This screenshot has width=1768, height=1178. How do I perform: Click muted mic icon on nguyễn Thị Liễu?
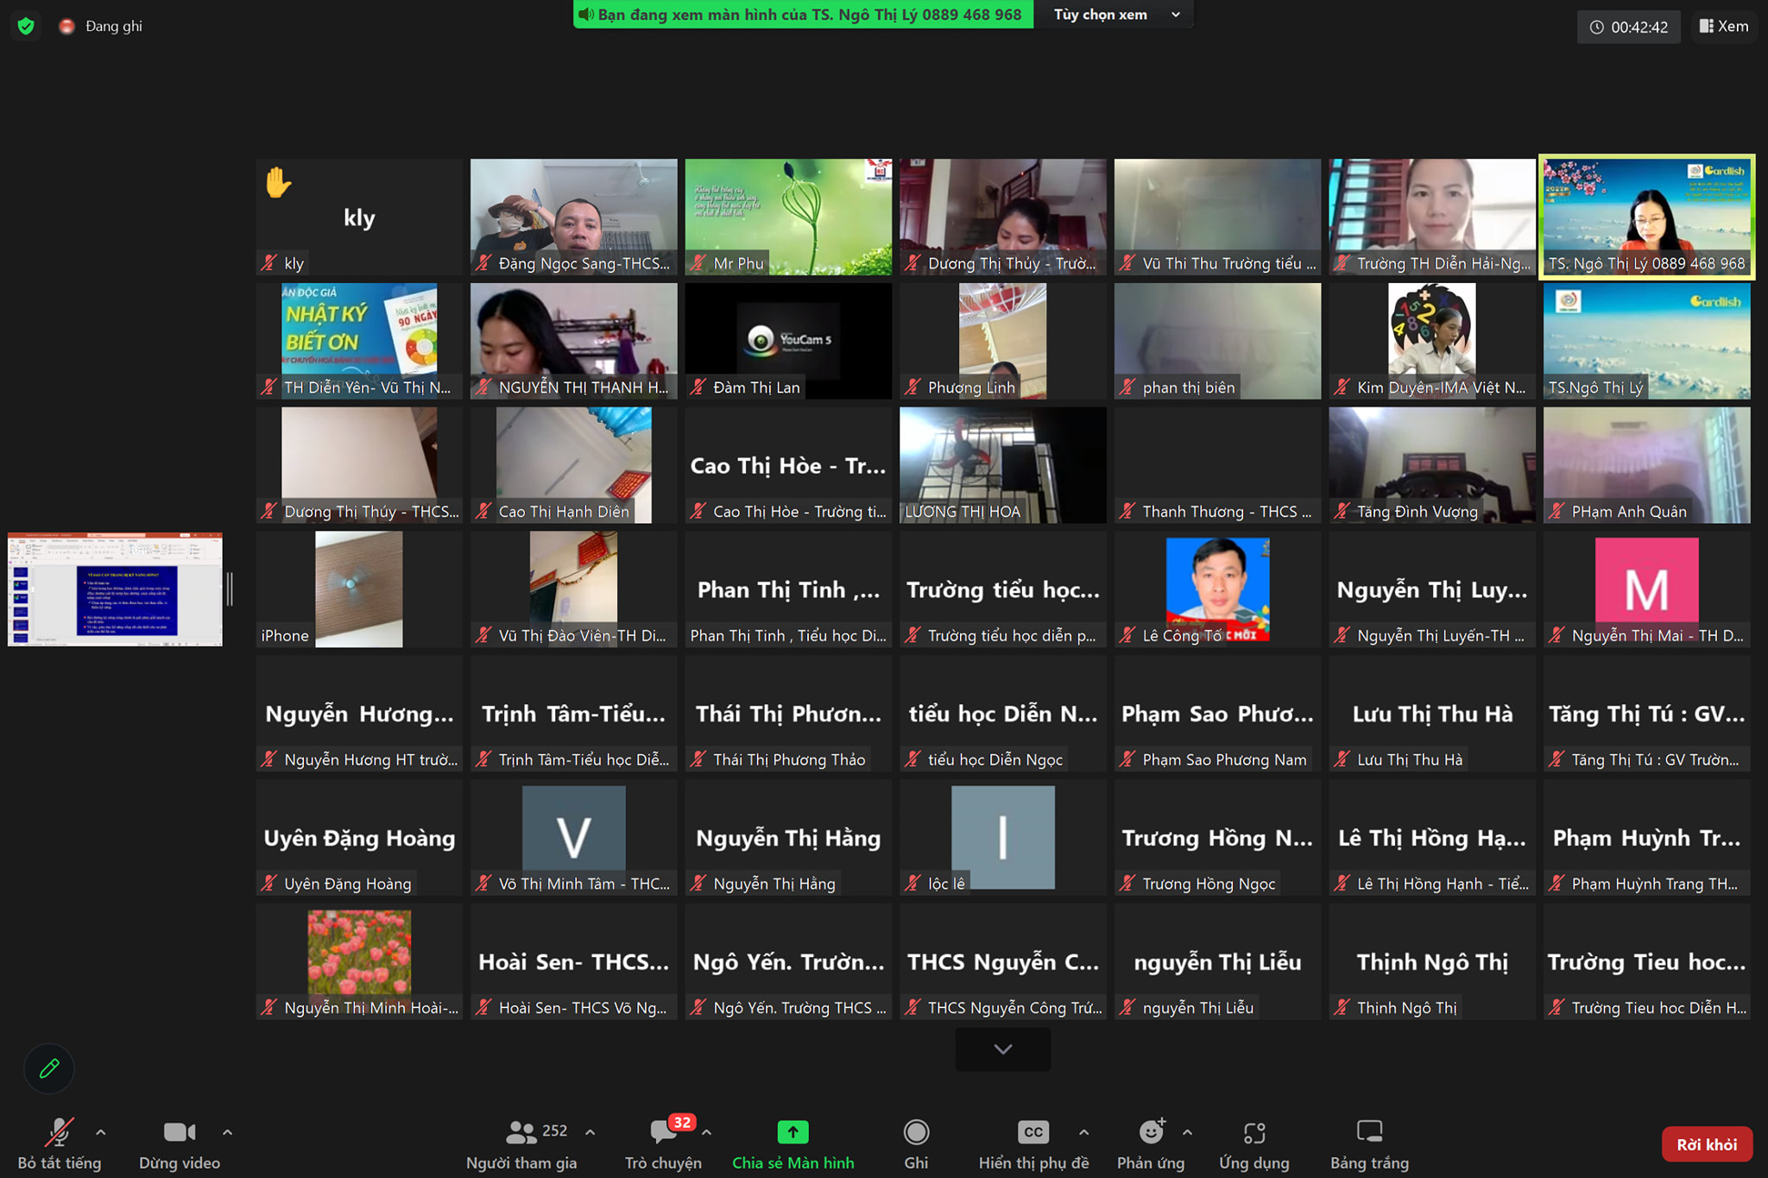[1127, 1007]
